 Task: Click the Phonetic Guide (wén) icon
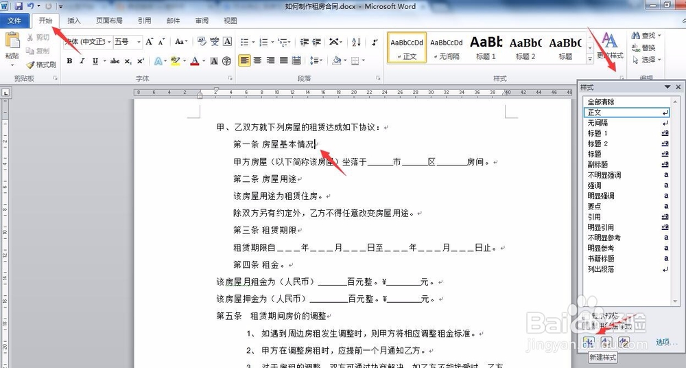[214, 42]
